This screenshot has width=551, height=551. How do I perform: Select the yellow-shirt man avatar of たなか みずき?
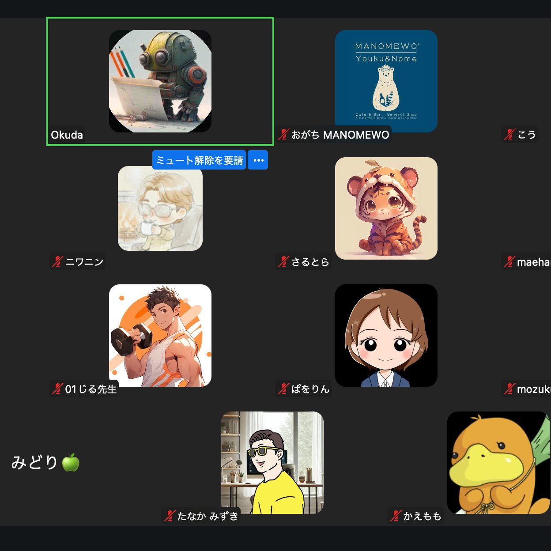coord(272,463)
